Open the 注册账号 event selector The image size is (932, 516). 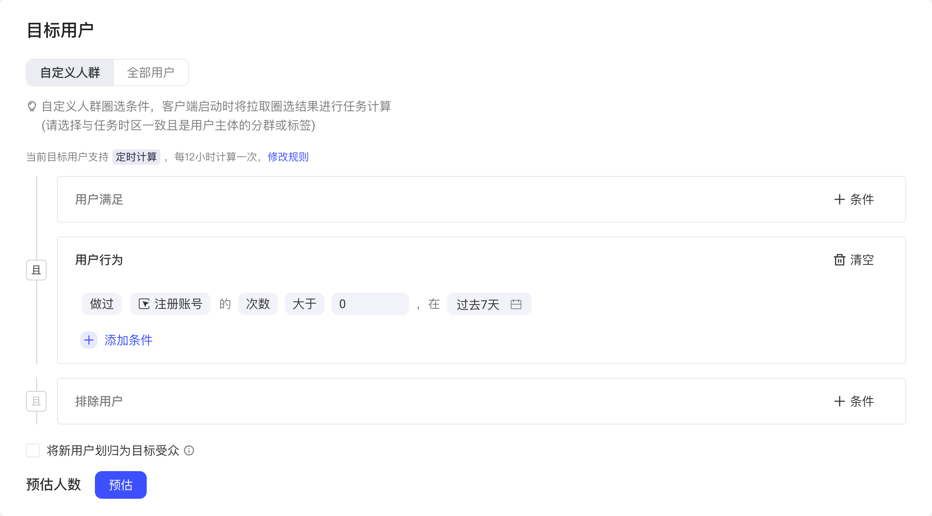(x=170, y=304)
